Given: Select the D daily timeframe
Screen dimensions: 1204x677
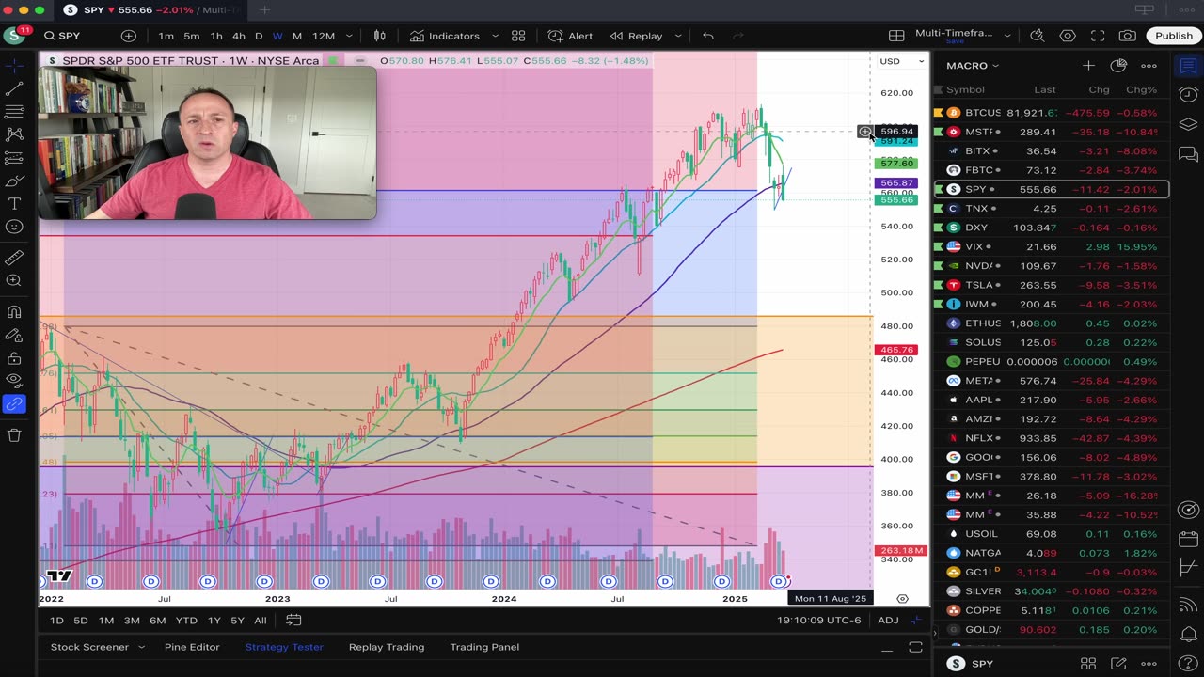Looking at the screenshot, I should coord(259,36).
